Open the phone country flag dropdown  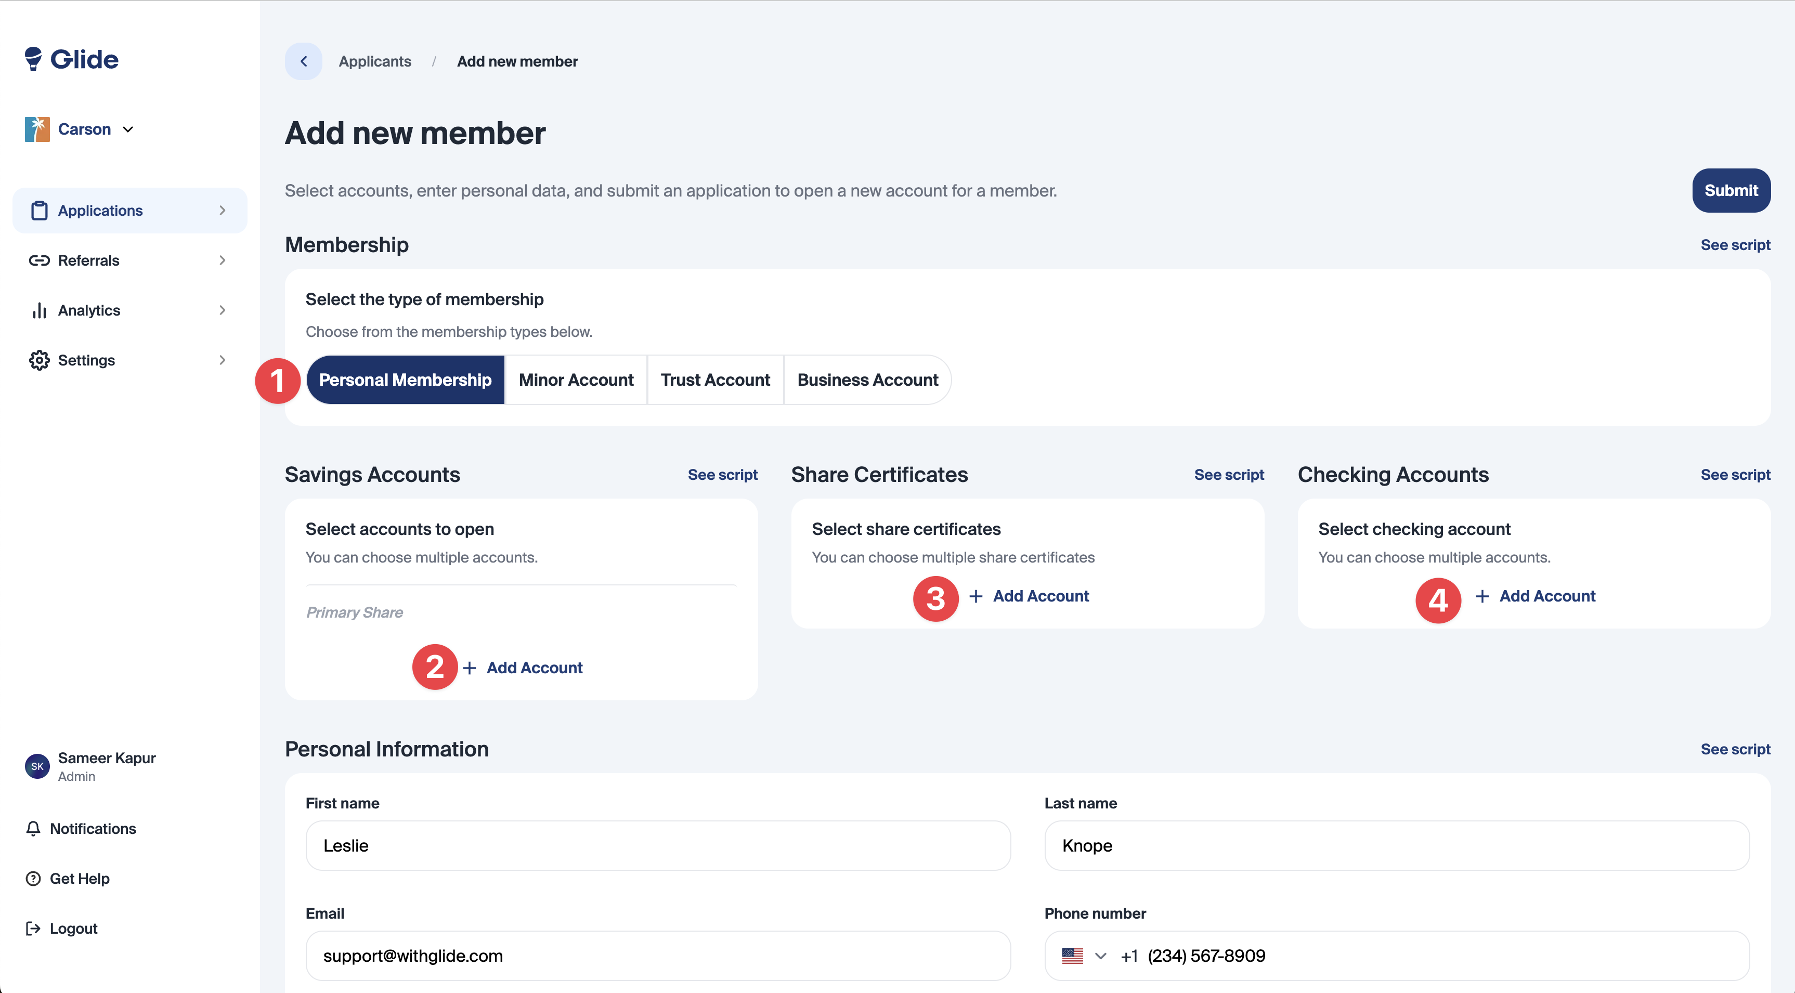click(x=1084, y=956)
